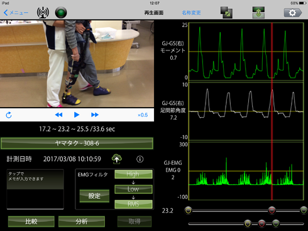
Task: Click the 23.2 time value
Action: coord(167,210)
